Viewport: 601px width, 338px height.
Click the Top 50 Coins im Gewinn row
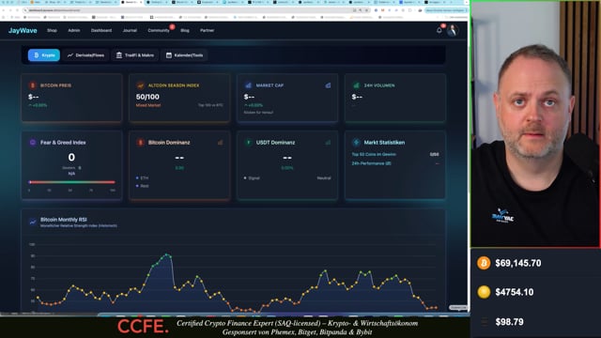(x=394, y=154)
